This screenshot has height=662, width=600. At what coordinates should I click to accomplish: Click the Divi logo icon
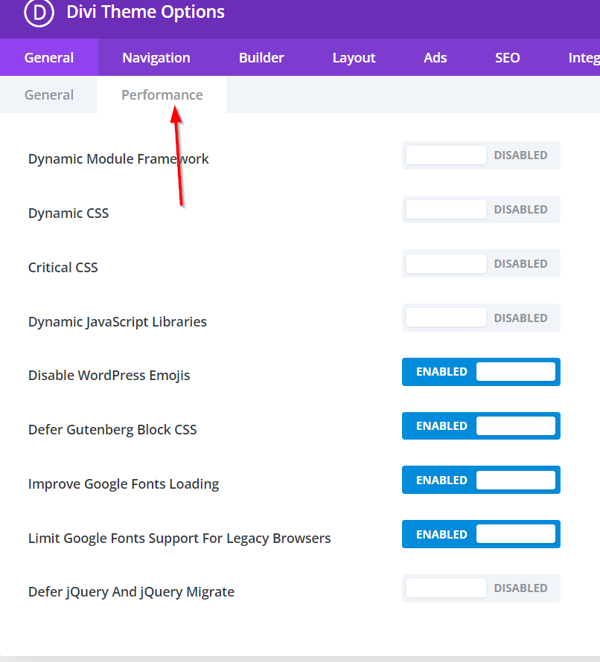point(39,12)
